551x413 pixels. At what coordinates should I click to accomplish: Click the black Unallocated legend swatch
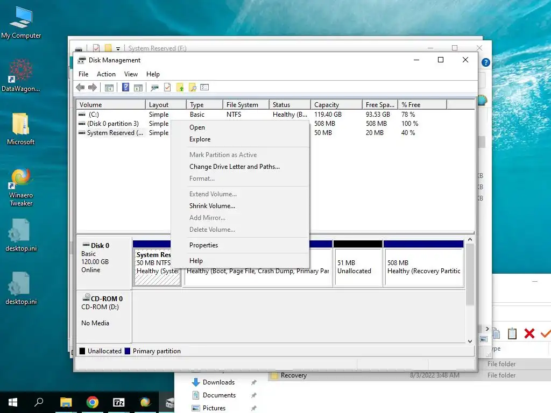(x=82, y=351)
